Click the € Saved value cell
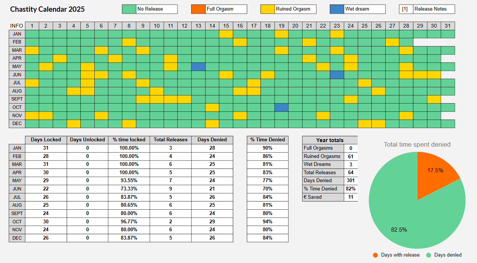 coord(351,197)
